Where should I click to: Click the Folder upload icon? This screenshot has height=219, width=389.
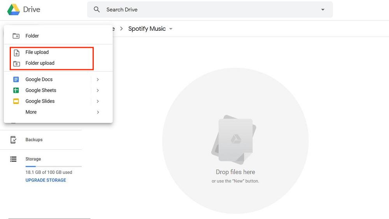point(16,64)
